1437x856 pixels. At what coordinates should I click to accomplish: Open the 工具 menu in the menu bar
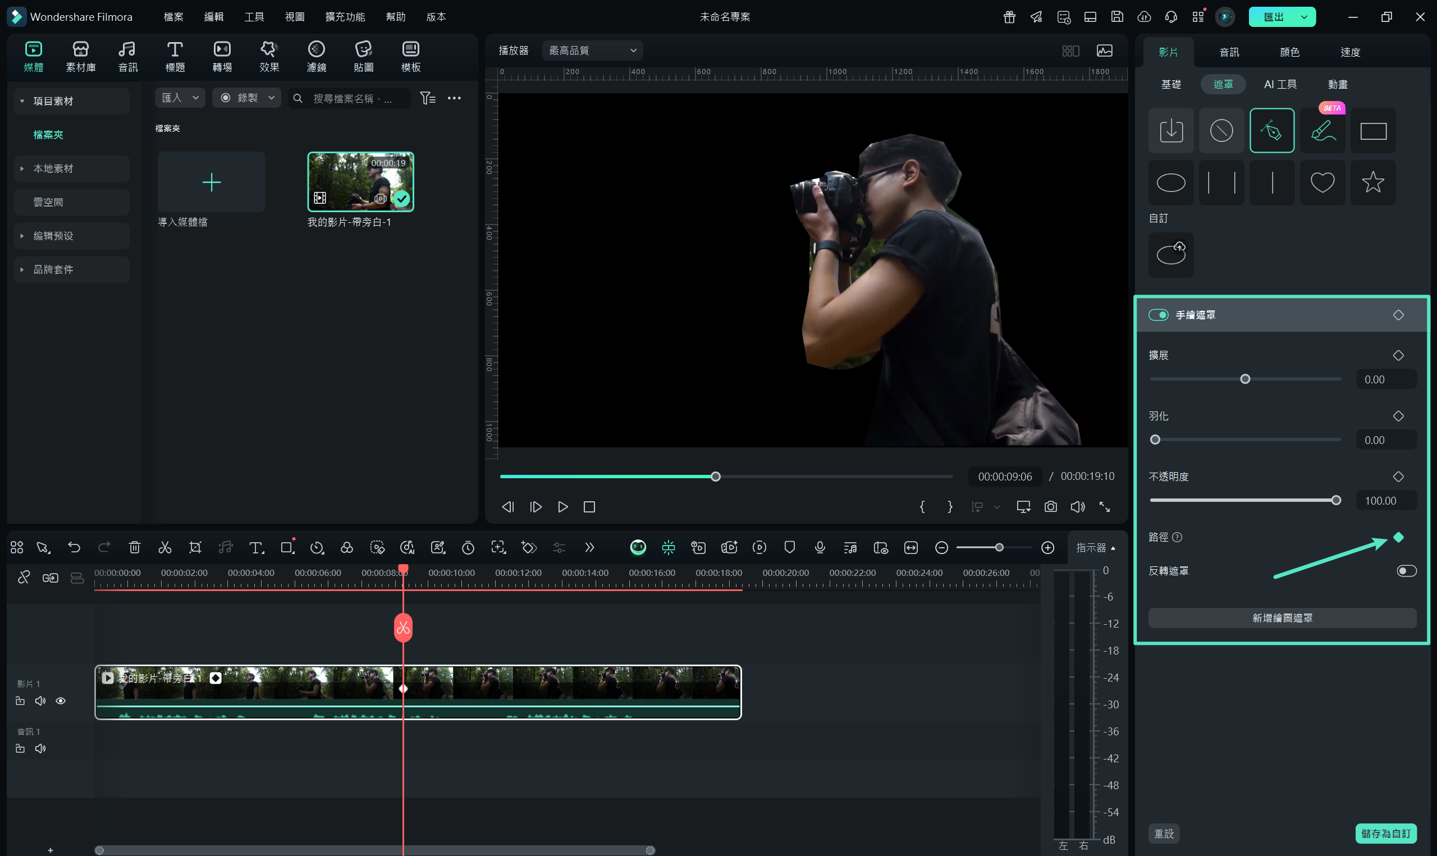(254, 17)
